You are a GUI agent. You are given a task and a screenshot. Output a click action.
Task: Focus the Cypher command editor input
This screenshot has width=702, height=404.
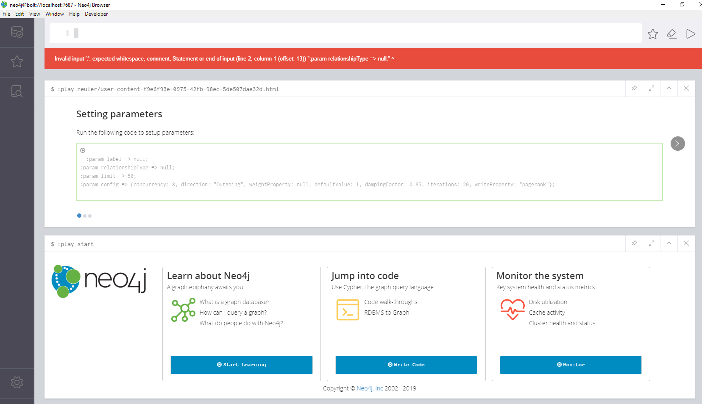tap(345, 33)
